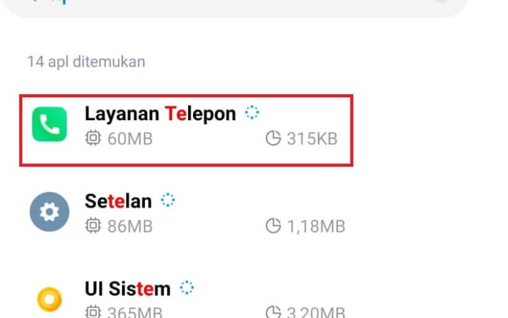Click the memory chip icon next to 86MB
Image resolution: width=508 pixels, height=318 pixels.
pos(93,226)
